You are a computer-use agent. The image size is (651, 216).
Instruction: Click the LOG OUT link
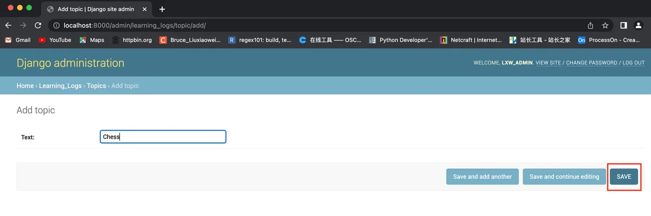[x=634, y=63]
